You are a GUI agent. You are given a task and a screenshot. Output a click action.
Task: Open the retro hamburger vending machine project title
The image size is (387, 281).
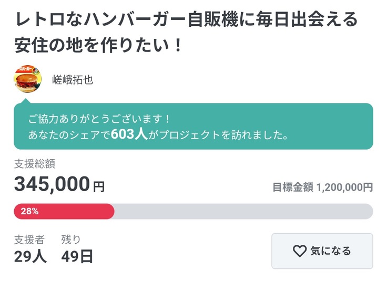click(187, 21)
